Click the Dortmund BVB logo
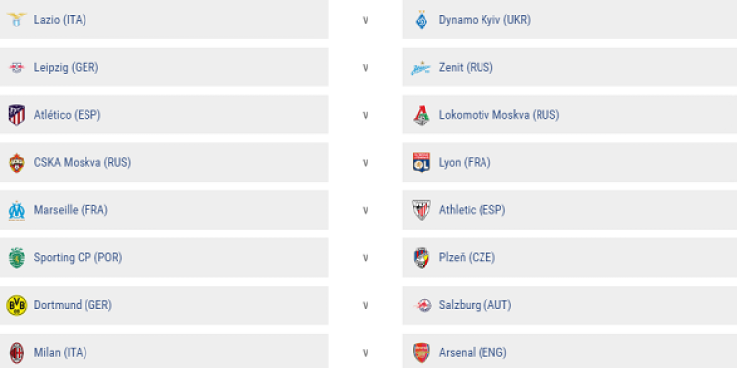Viewport: 737px width, 368px height. coord(17,305)
